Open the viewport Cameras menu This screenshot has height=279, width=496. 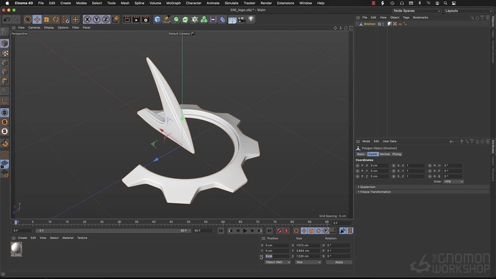(34, 28)
